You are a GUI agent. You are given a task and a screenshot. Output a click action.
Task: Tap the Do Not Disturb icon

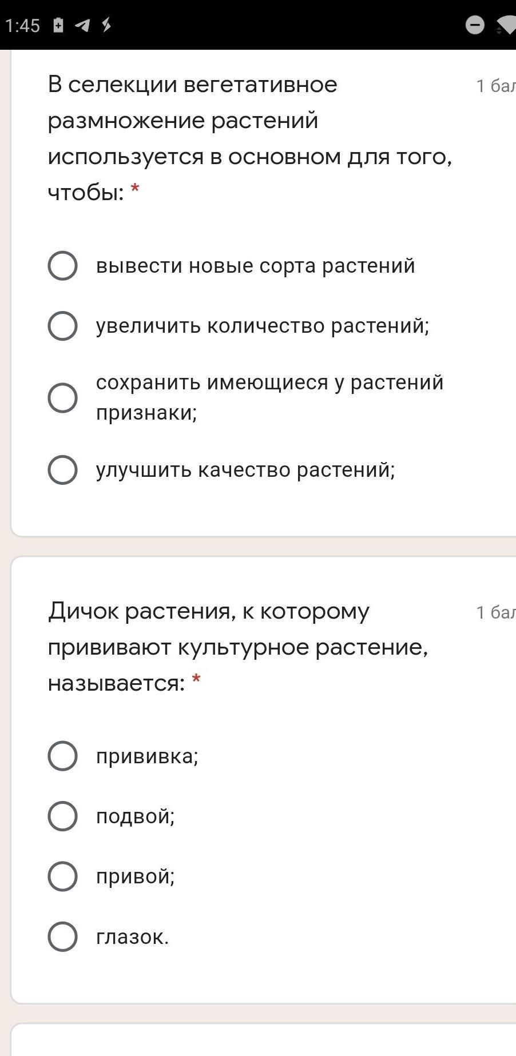coord(475,25)
